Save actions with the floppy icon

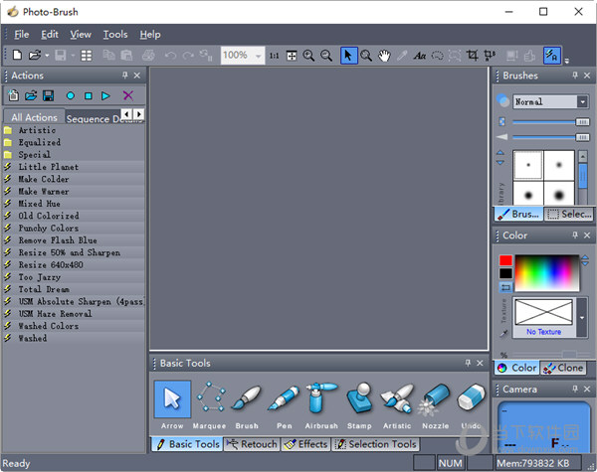tap(49, 95)
